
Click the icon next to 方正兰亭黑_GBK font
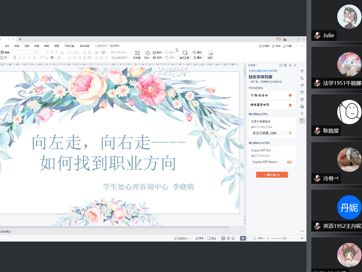[x=290, y=133]
